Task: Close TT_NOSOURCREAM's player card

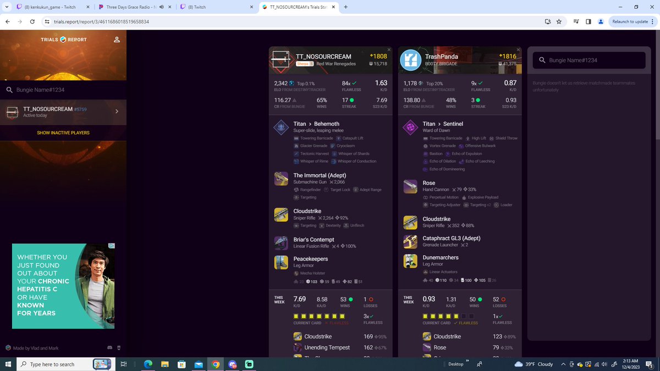Action: point(389,50)
